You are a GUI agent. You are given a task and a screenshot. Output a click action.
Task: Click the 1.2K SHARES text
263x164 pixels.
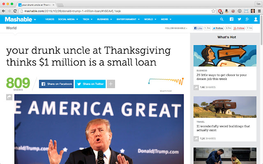coord(208,139)
